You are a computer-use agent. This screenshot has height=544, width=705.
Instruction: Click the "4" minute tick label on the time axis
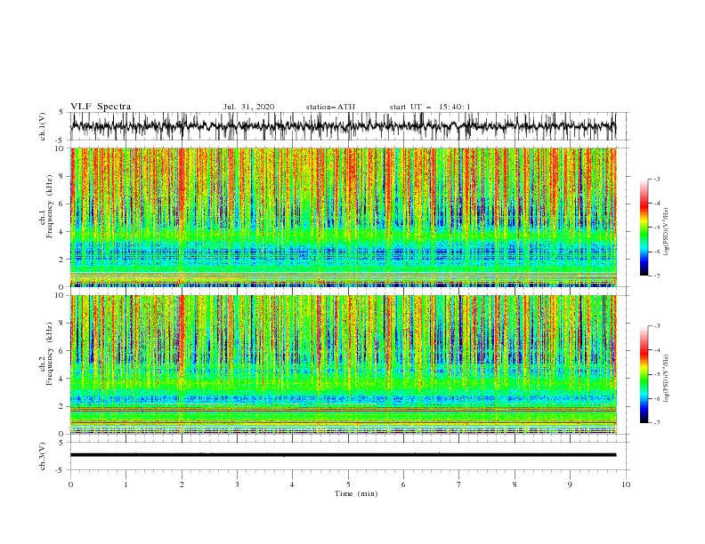click(x=292, y=484)
